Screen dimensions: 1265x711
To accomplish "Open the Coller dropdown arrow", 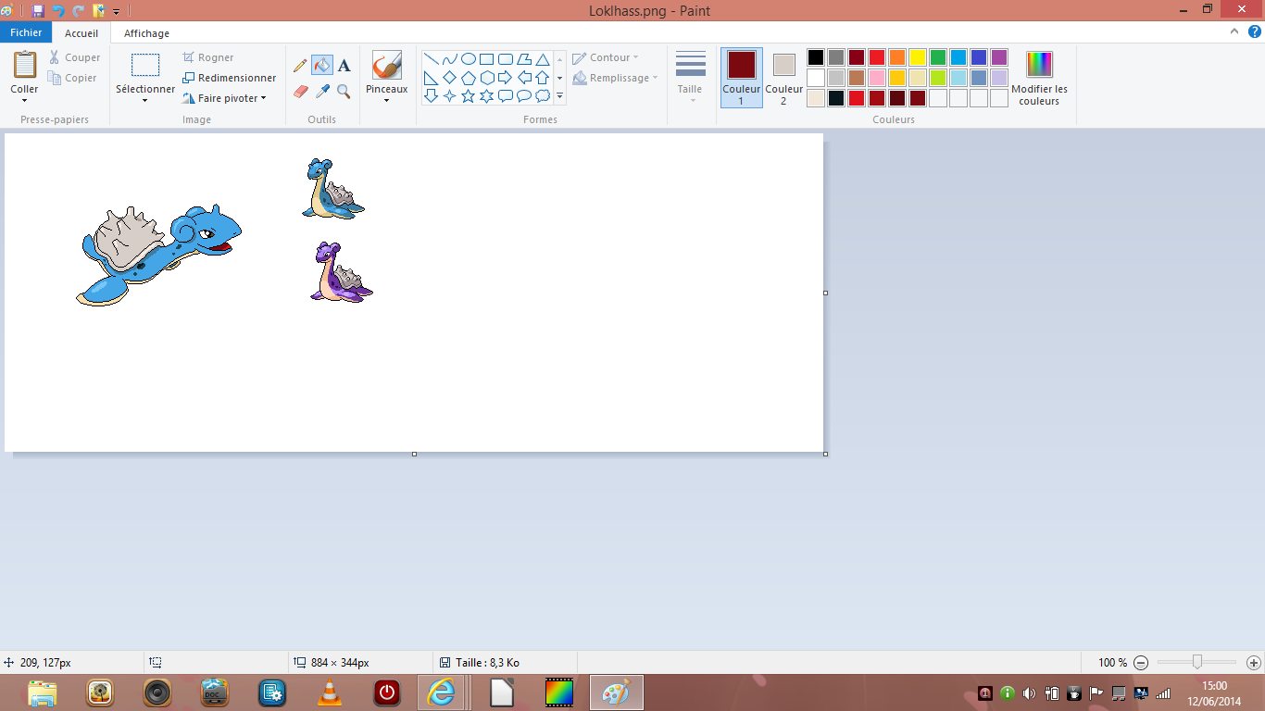I will tap(24, 100).
